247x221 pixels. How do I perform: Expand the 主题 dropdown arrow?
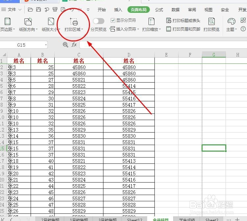click(236, 29)
